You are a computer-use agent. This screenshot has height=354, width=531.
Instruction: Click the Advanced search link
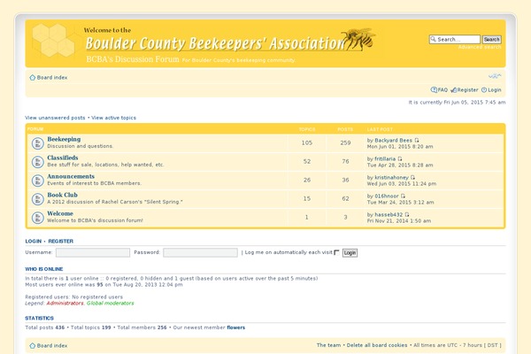(480, 47)
